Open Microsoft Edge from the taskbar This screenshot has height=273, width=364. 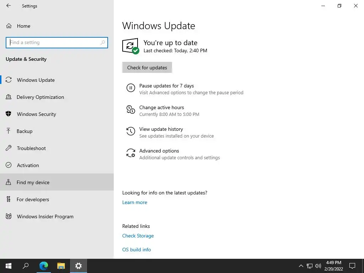tap(43, 266)
